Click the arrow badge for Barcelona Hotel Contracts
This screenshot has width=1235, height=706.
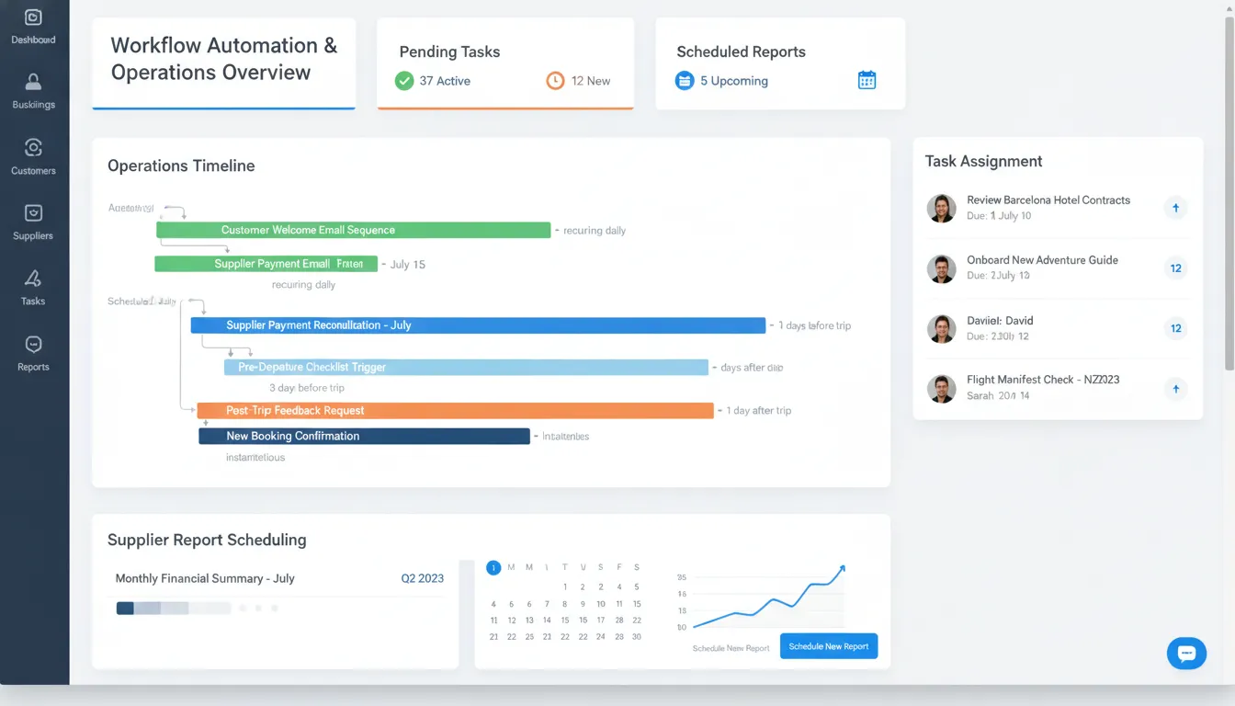point(1175,208)
